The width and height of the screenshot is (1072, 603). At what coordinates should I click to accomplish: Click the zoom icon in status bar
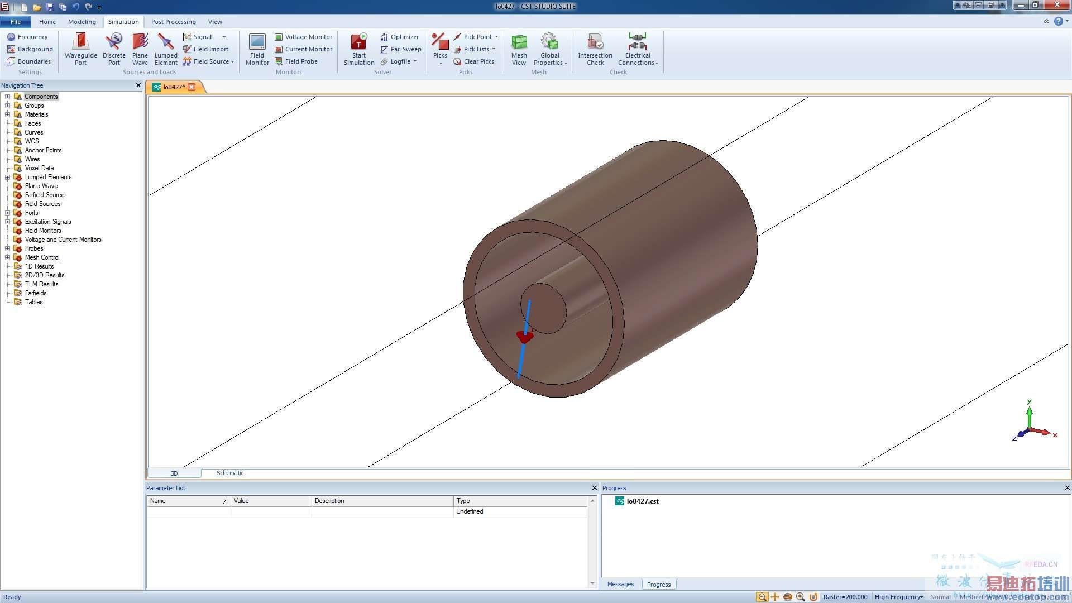click(x=762, y=597)
